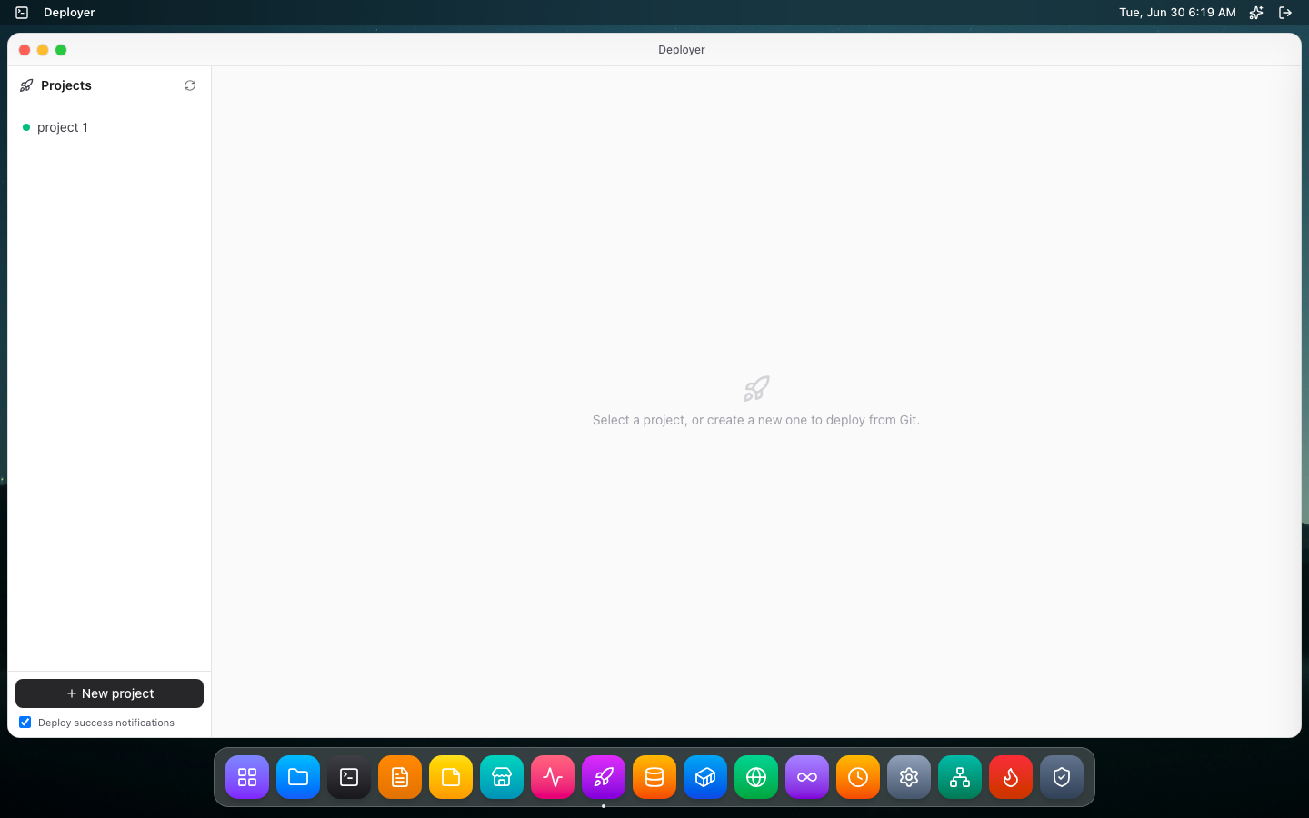Open the orange document editor in dock

coord(400,777)
